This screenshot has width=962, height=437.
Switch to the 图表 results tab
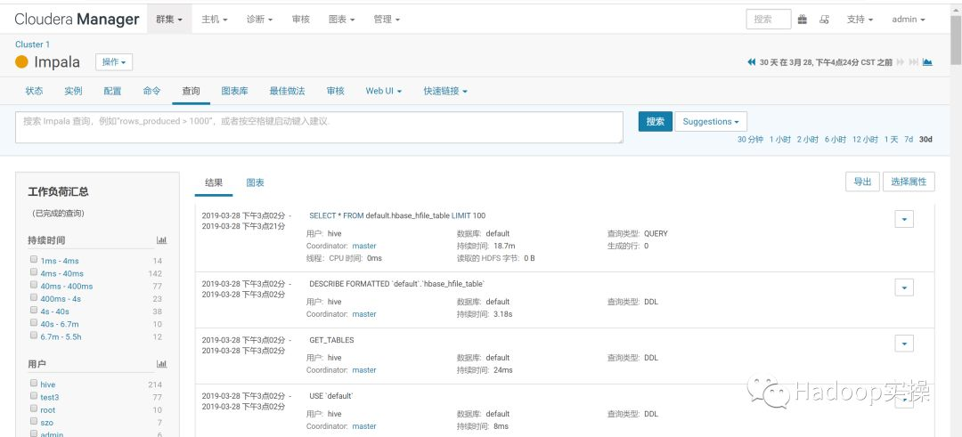256,182
